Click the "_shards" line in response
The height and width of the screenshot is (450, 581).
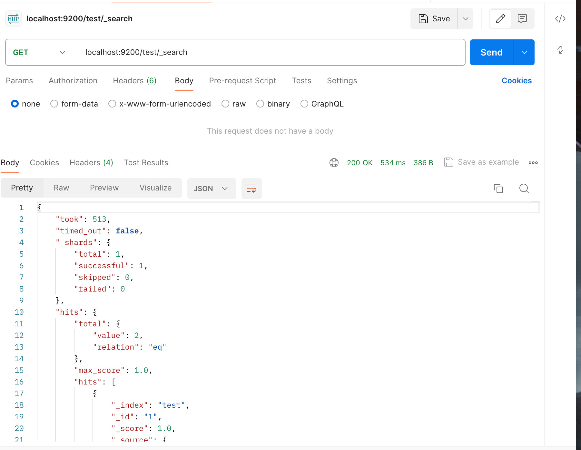coord(83,243)
